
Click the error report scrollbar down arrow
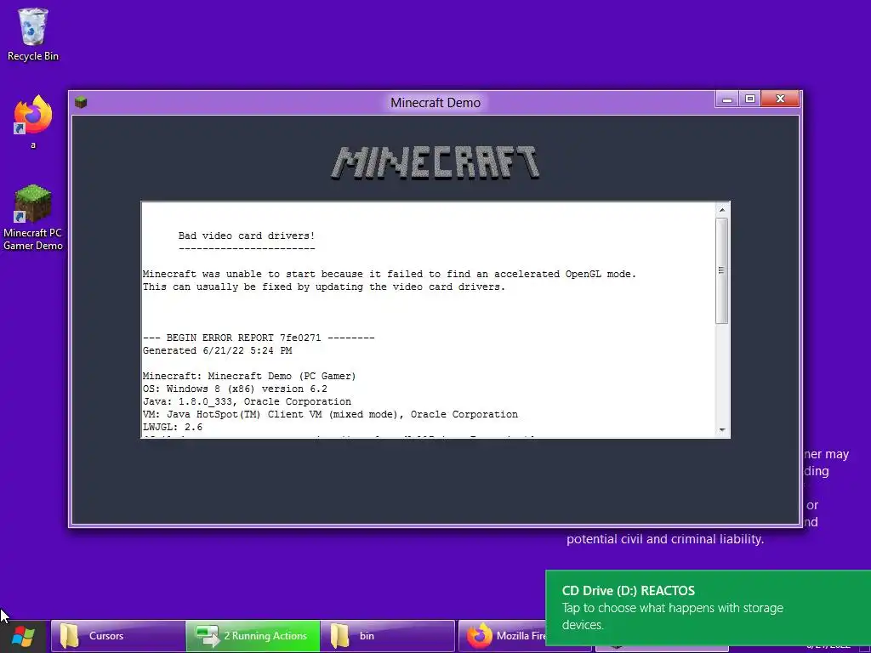click(x=722, y=429)
